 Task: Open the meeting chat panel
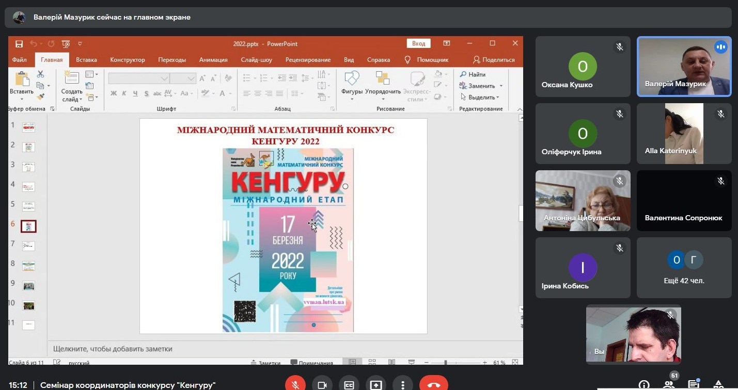click(694, 385)
